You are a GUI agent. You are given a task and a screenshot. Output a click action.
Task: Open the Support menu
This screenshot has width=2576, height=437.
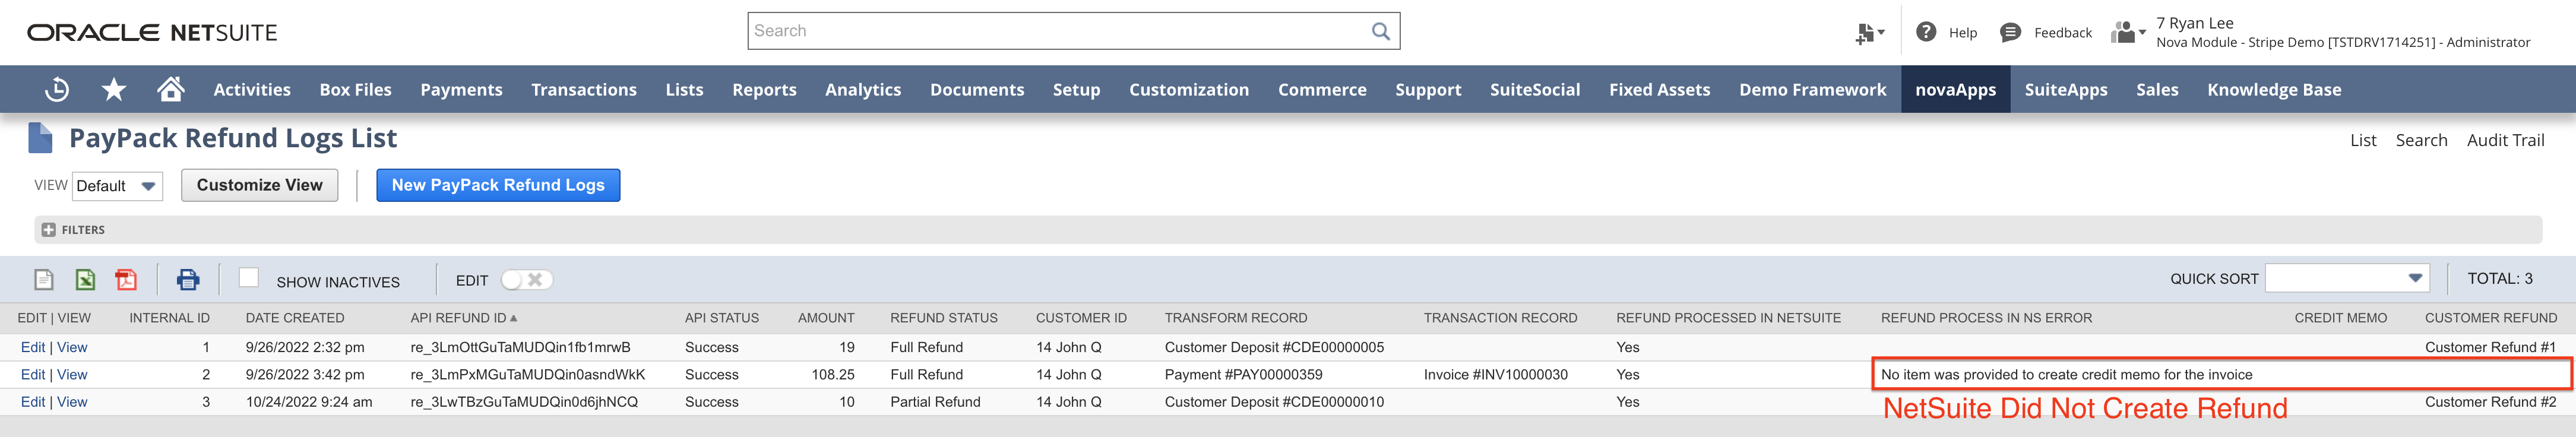(x=1428, y=89)
